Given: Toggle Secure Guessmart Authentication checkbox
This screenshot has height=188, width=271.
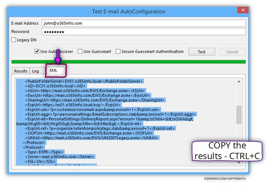Looking at the screenshot, I should tap(118, 52).
